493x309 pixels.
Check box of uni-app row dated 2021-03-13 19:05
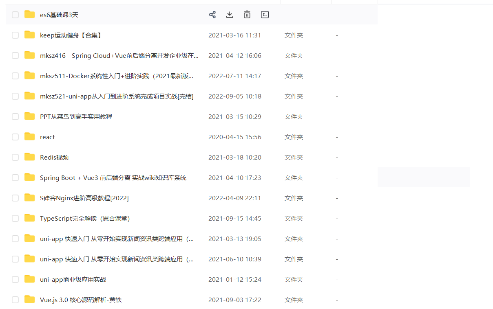[x=15, y=239]
